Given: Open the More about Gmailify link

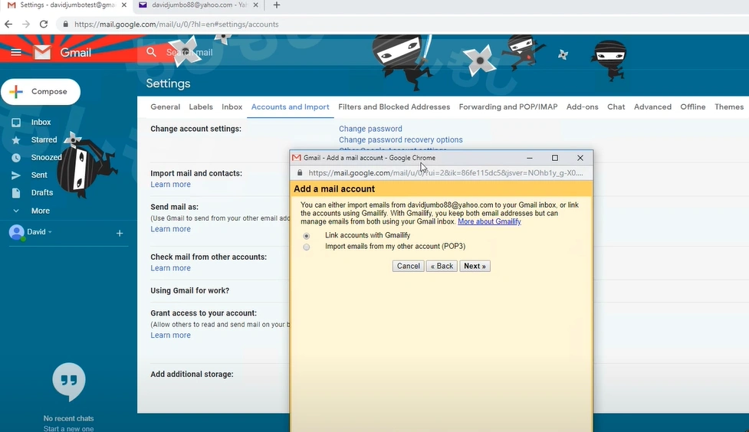Looking at the screenshot, I should click(x=489, y=221).
